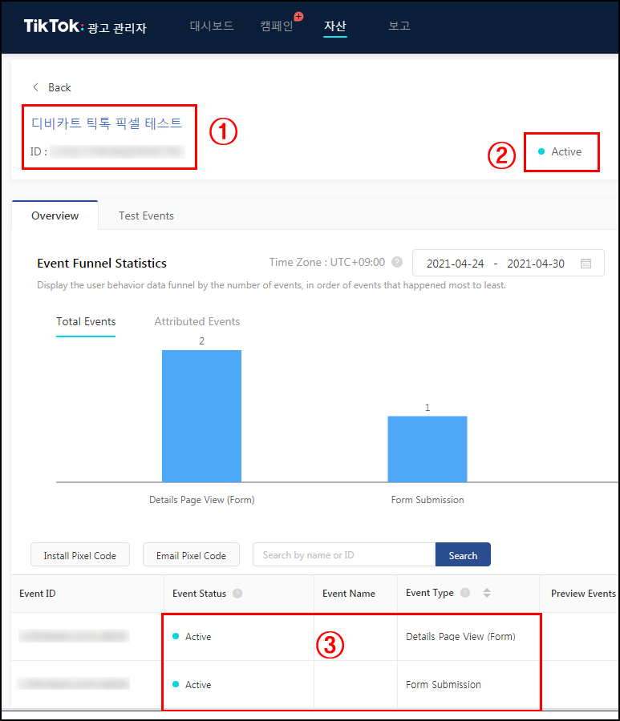The height and width of the screenshot is (721, 620).
Task: Show the Attributed Events chart tab
Action: coord(197,321)
